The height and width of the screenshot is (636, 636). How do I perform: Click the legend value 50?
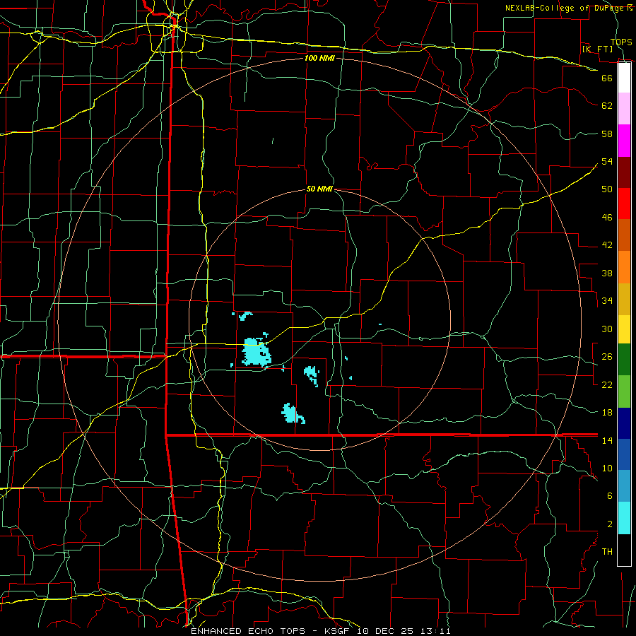607,189
